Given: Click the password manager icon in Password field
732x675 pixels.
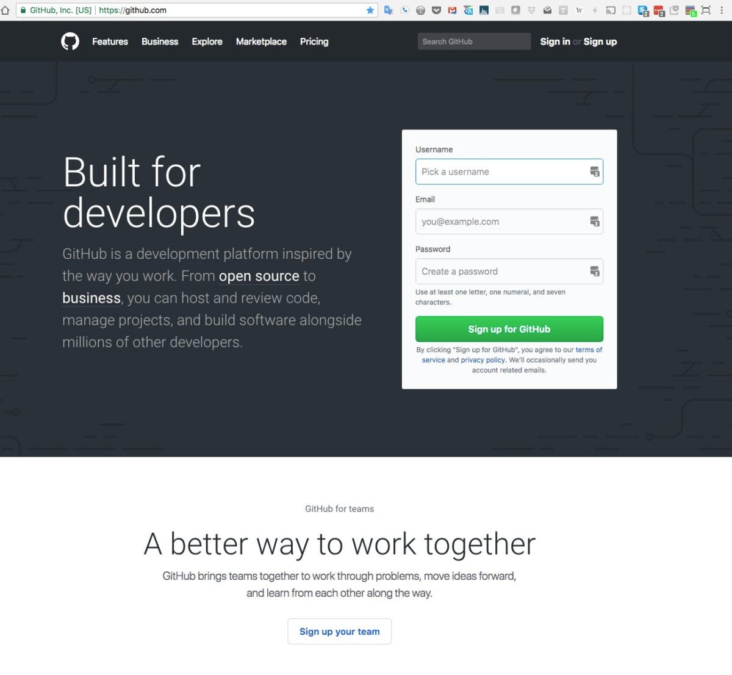Looking at the screenshot, I should pos(595,272).
